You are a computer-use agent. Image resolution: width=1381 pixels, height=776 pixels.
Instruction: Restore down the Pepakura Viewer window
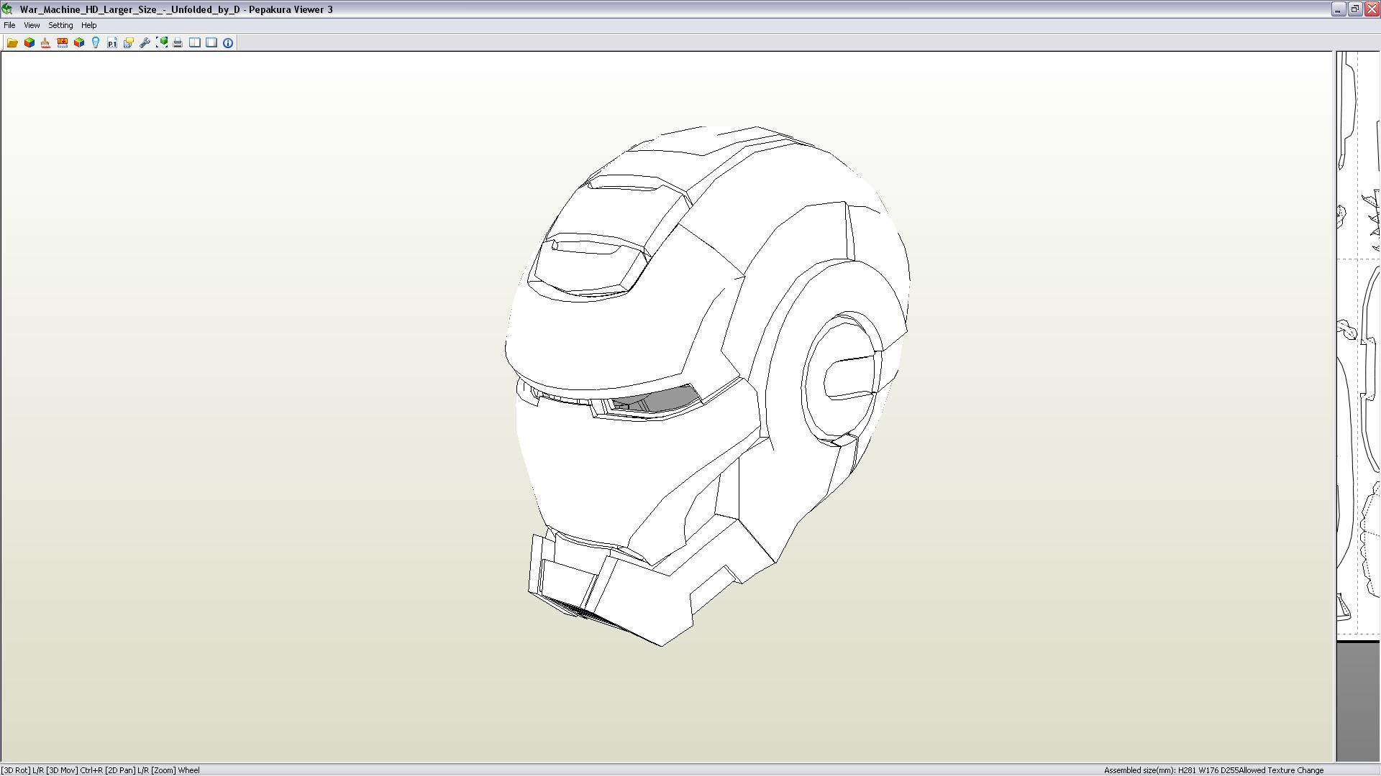pos(1354,9)
